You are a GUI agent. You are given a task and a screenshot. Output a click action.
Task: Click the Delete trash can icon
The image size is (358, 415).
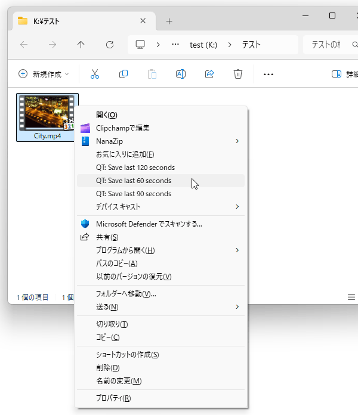[238, 74]
